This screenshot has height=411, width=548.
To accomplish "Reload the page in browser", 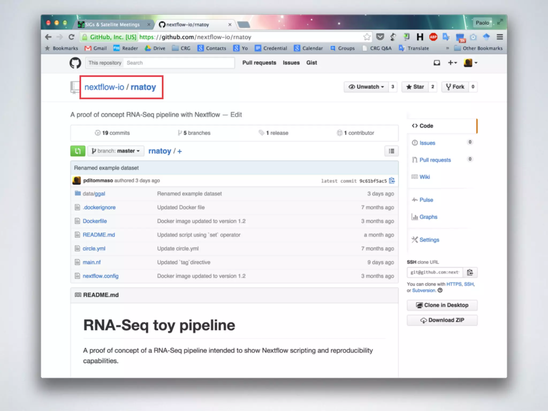I will 71,37.
